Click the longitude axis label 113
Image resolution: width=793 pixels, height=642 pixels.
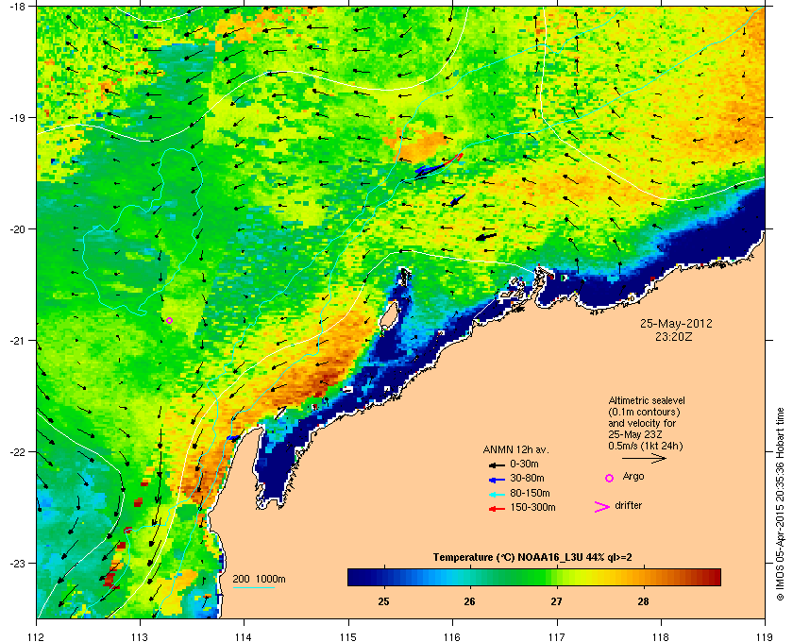coord(140,636)
